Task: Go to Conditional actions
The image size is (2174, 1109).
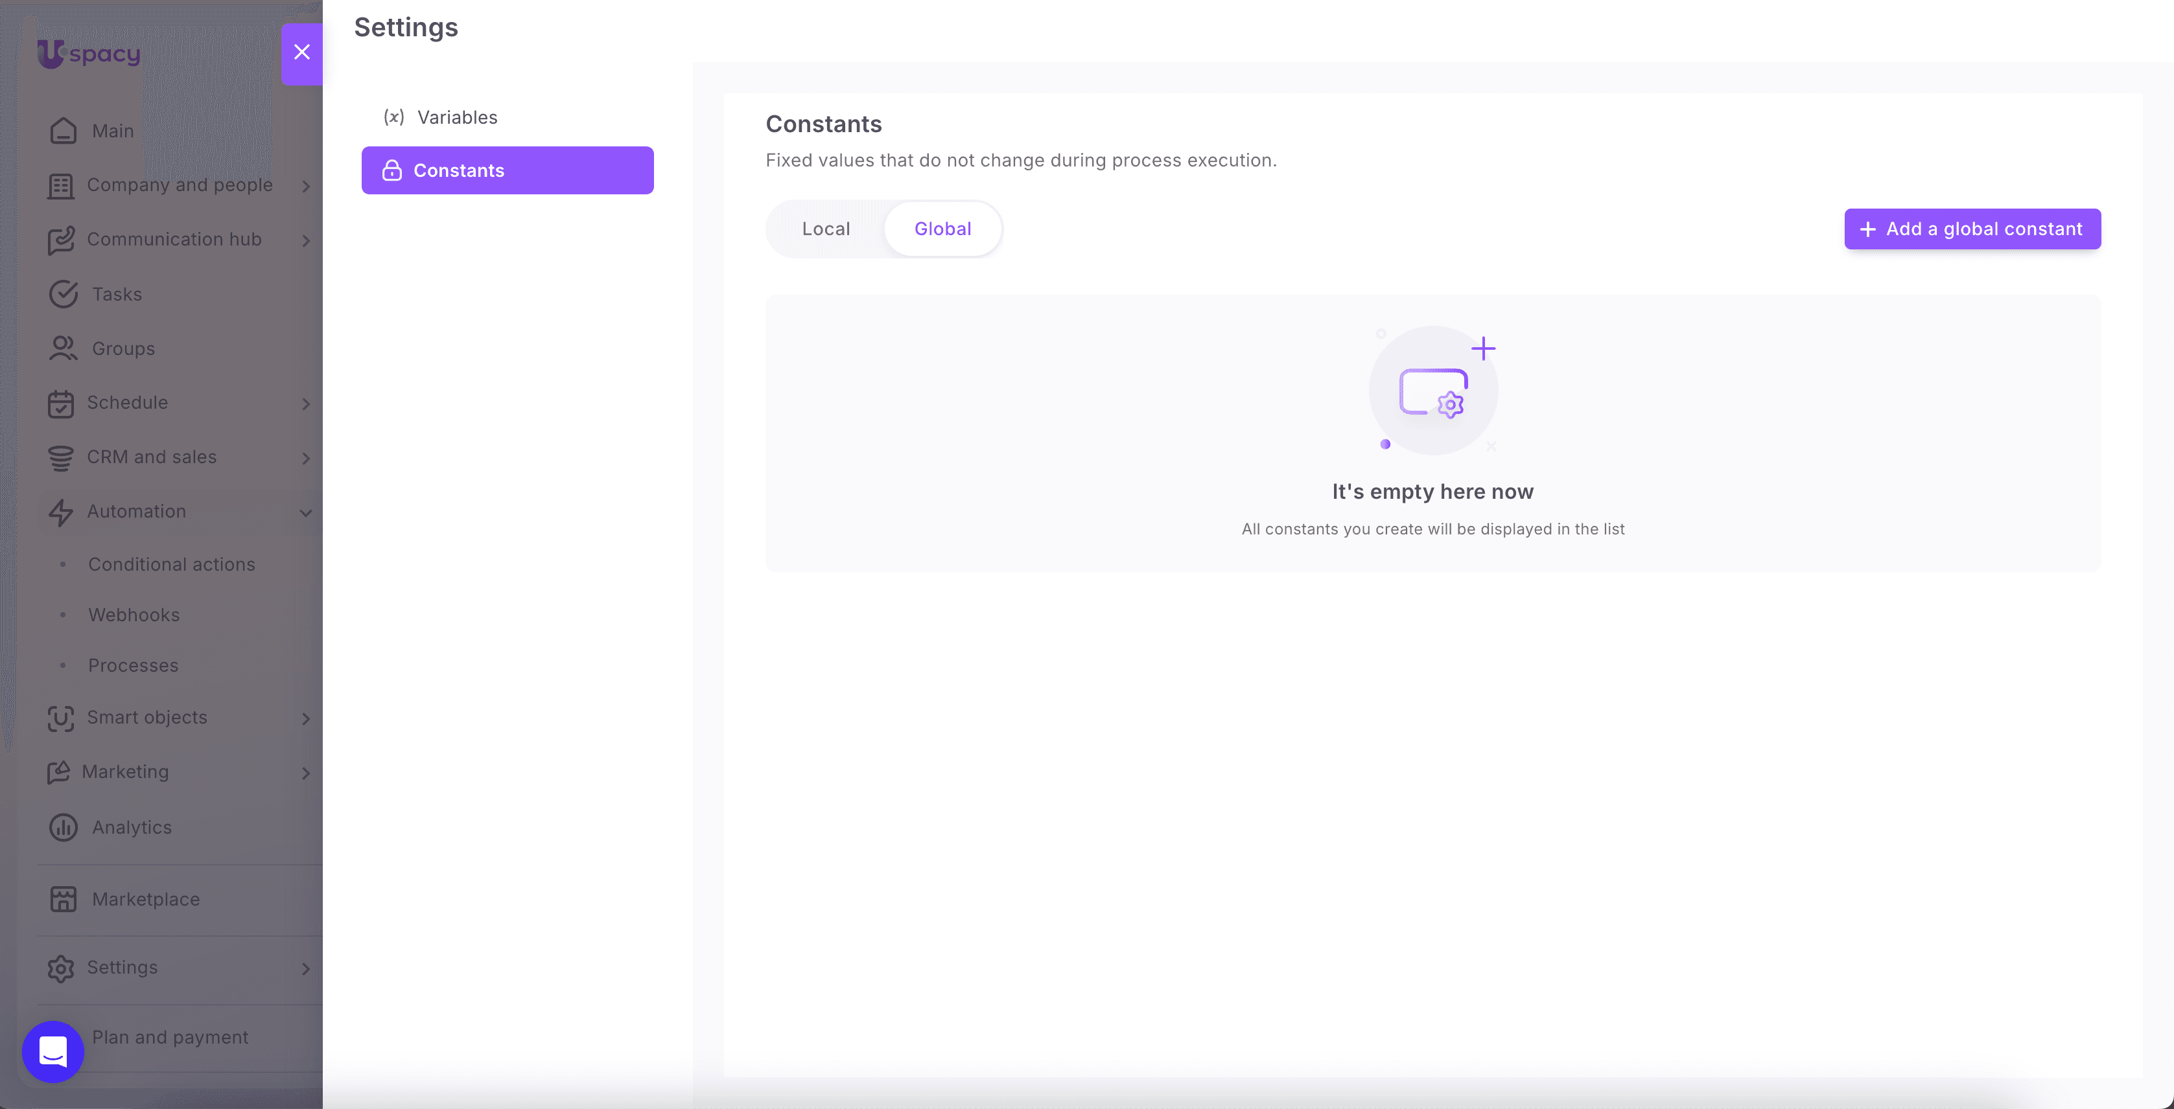Action: 171,564
